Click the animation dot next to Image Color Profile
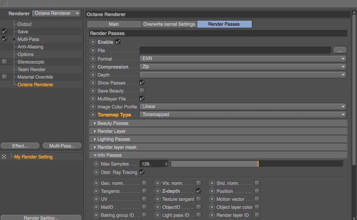Image resolution: width=357 pixels, height=220 pixels. coord(93,107)
